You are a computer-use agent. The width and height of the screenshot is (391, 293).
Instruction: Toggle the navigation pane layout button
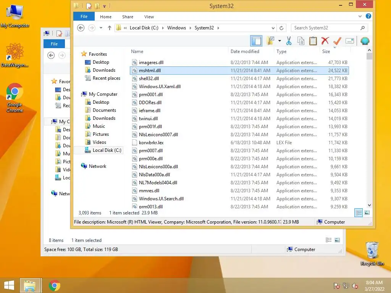(256, 41)
